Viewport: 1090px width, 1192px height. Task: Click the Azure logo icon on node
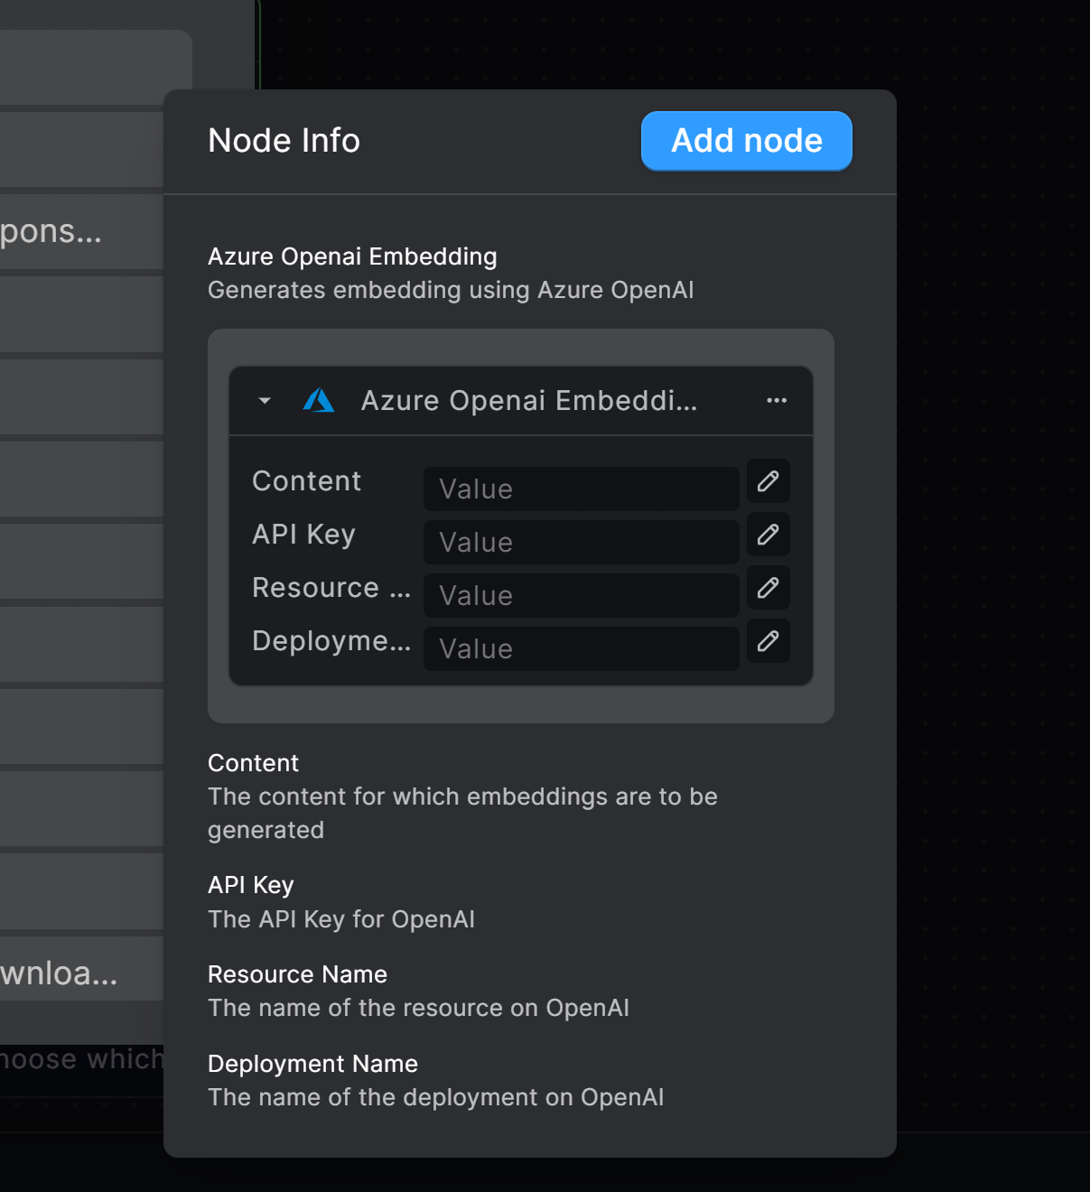(x=318, y=400)
